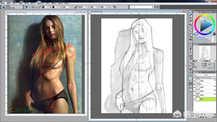
Task: Click the main color swatch below color wheel
Action: pyautogui.click(x=196, y=34)
